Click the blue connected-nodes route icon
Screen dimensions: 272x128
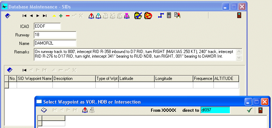tap(161, 16)
